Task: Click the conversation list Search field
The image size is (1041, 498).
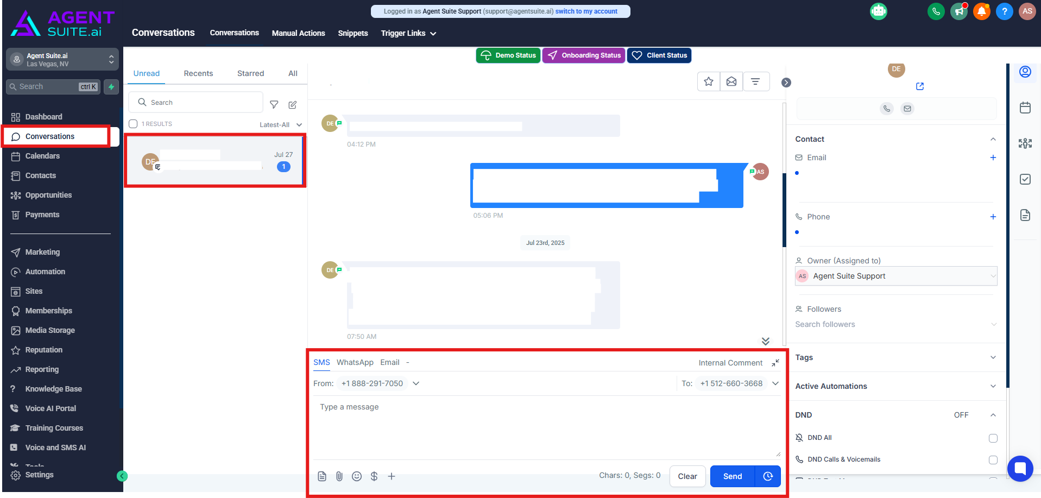Action: (196, 102)
